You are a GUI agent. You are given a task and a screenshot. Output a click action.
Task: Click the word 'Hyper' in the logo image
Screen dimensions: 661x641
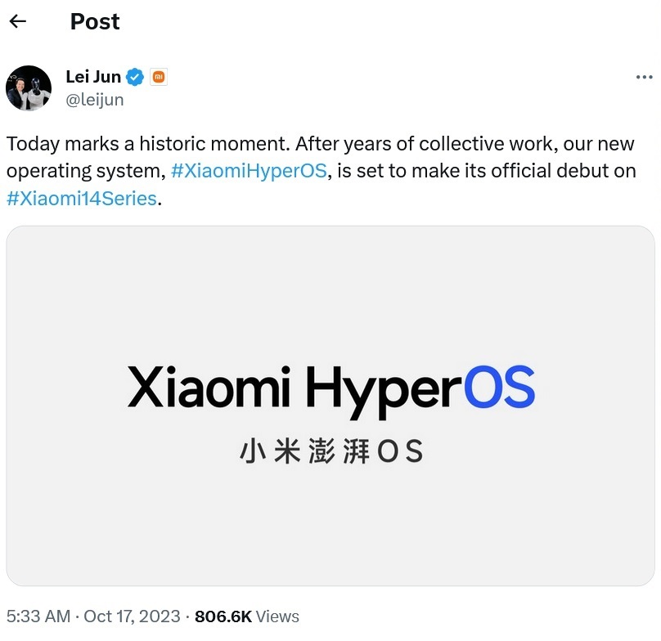click(383, 388)
